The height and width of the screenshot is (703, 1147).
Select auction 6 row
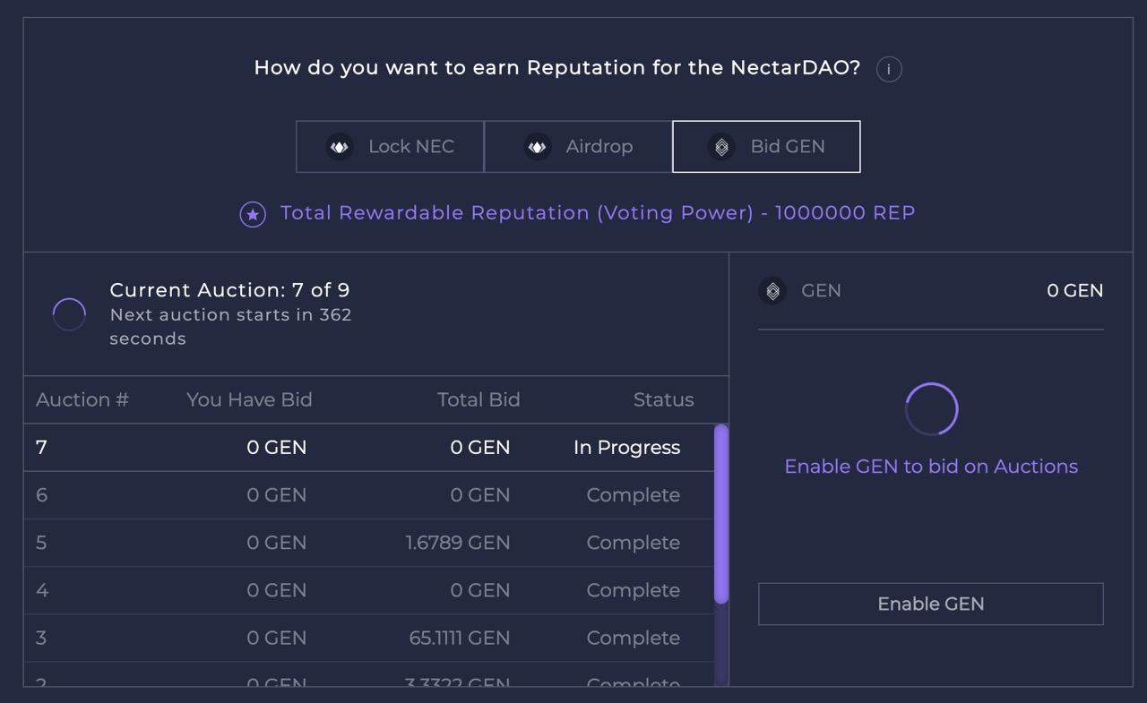click(x=369, y=495)
